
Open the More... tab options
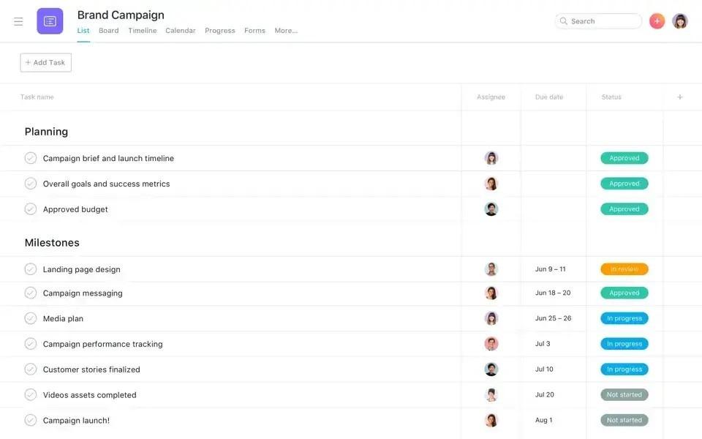click(x=286, y=29)
